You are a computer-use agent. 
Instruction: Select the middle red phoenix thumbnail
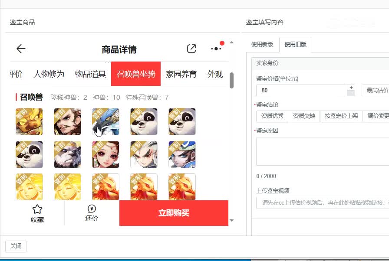[x=144, y=187]
